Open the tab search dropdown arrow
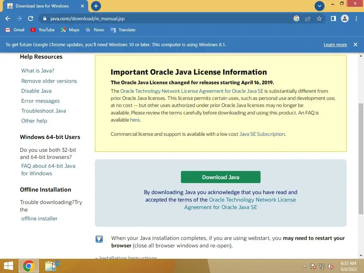Viewport: 364px width, 273px height. (x=320, y=6)
